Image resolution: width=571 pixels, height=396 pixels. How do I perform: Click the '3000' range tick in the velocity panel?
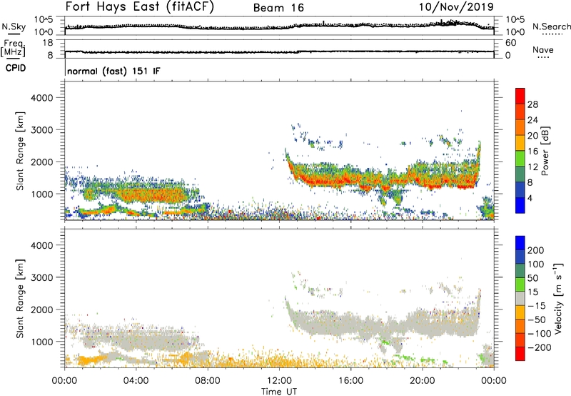41,277
